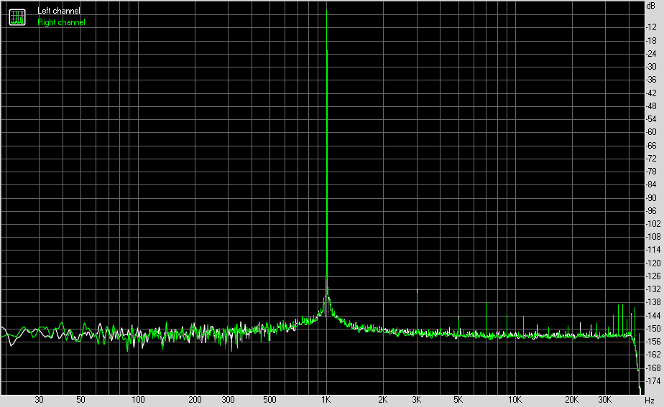Click the Hz unit label at bottom
Image resolution: width=664 pixels, height=407 pixels.
pyautogui.click(x=650, y=400)
